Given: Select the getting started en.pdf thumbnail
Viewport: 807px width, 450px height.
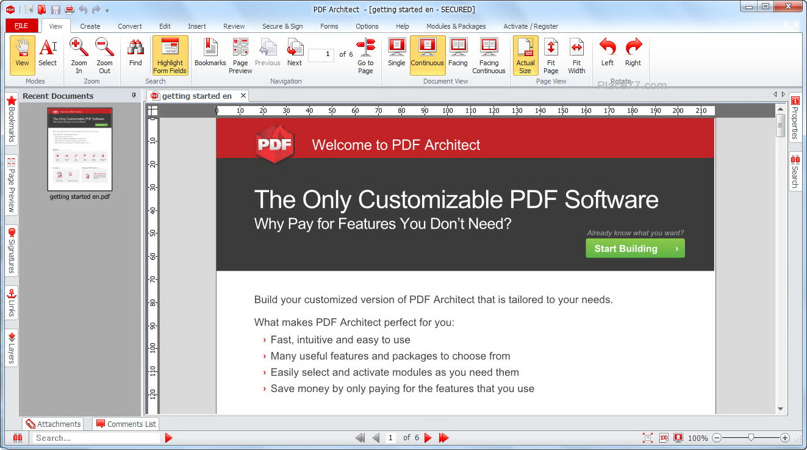Looking at the screenshot, I should coord(80,149).
